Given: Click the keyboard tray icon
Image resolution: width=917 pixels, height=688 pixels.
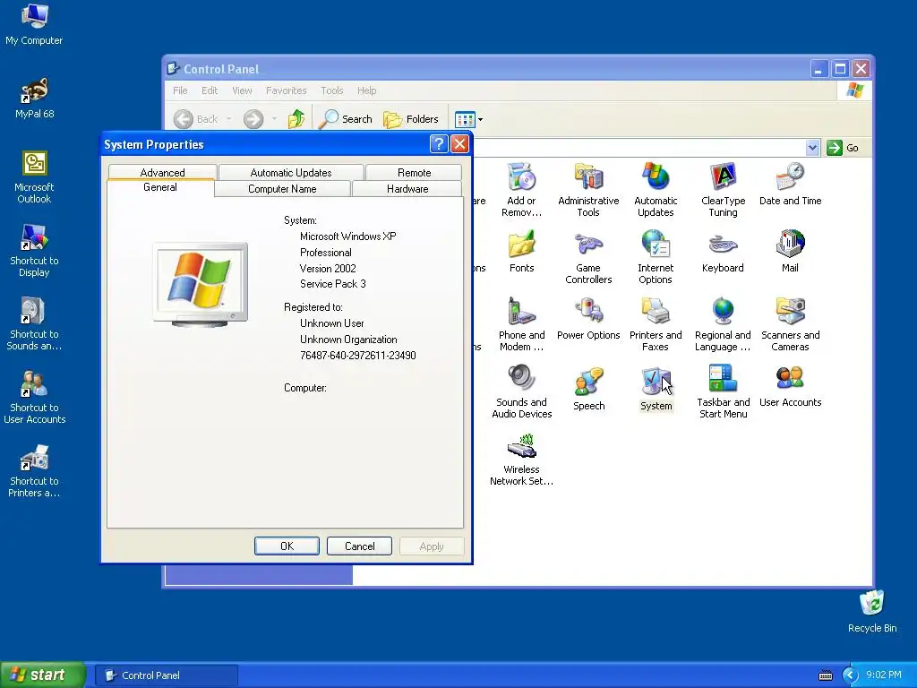Looking at the screenshot, I should pos(825,675).
